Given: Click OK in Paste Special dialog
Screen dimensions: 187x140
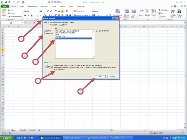Looking at the screenshot, I should click(x=100, y=77).
